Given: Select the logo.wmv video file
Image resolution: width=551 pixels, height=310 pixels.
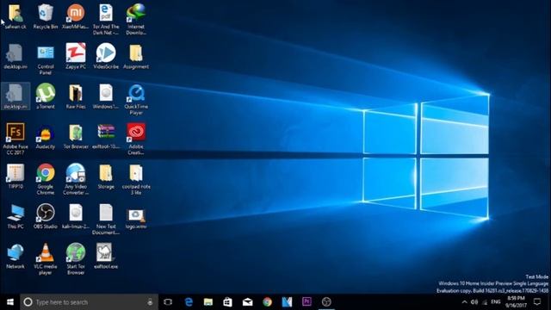Looking at the screenshot, I should pyautogui.click(x=136, y=219).
